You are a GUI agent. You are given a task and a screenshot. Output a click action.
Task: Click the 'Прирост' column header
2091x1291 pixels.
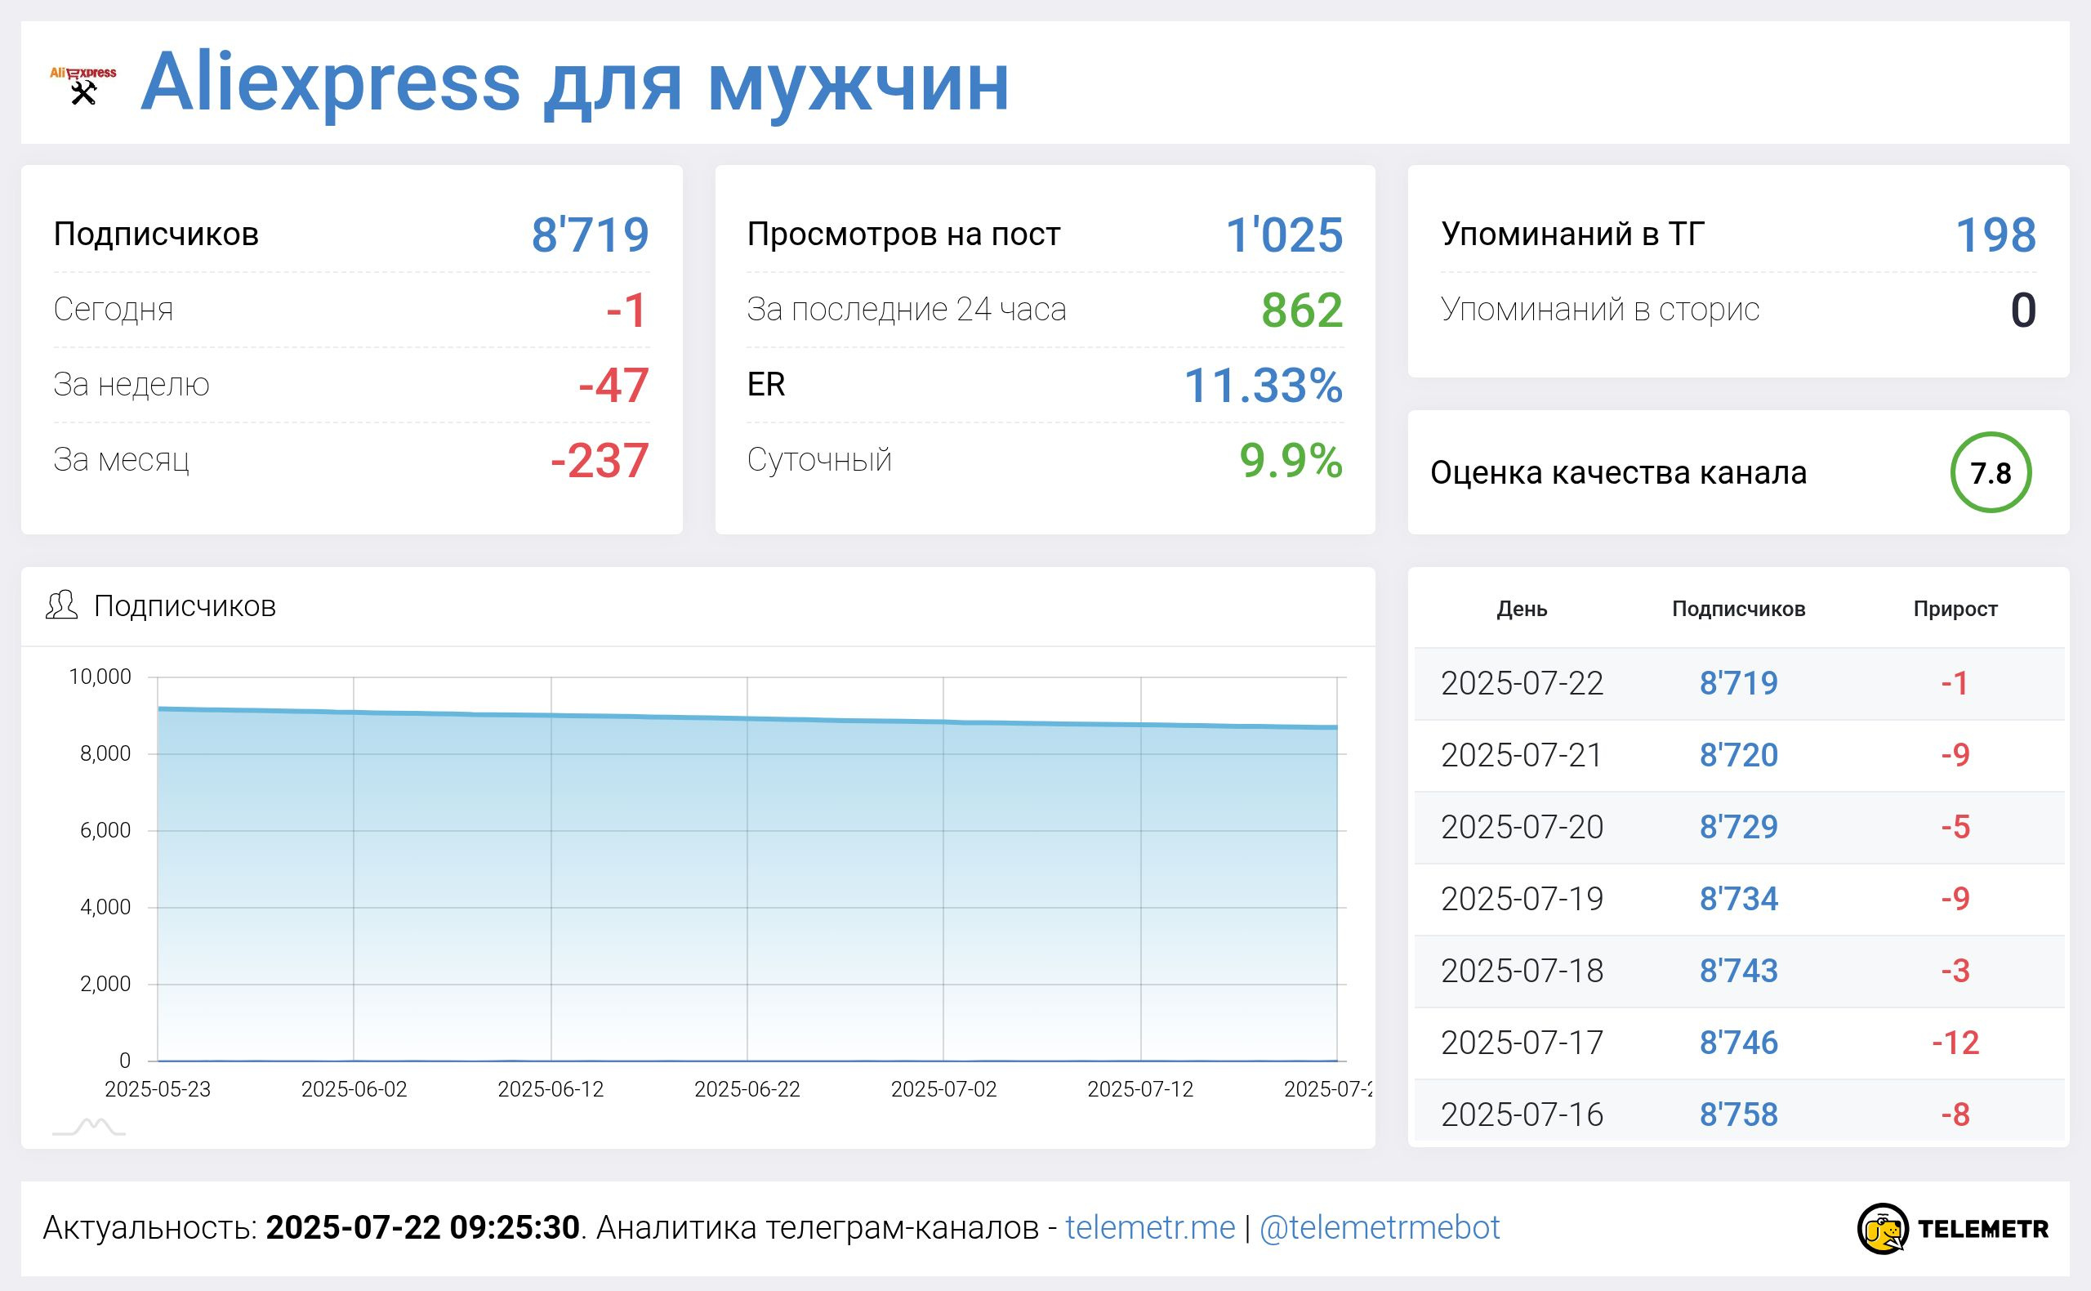[1955, 609]
